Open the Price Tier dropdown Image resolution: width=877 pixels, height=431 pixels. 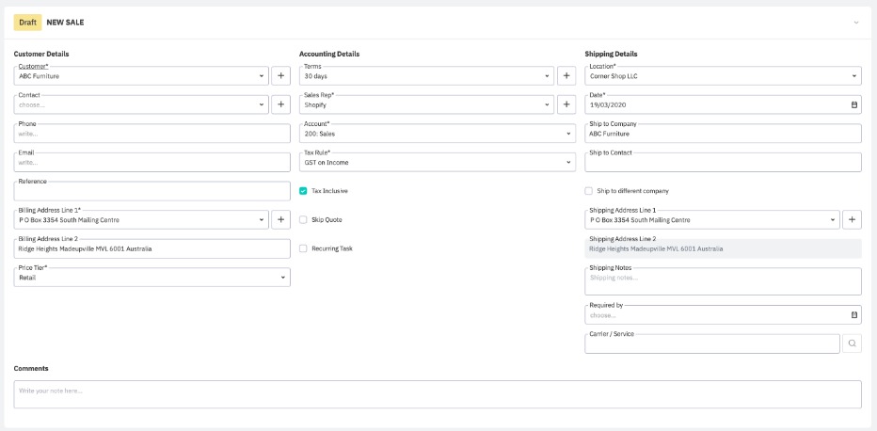click(x=151, y=278)
